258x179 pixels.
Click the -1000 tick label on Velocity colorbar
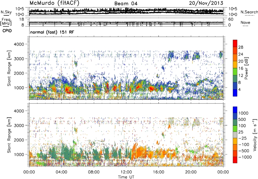pyautogui.click(x=245, y=157)
